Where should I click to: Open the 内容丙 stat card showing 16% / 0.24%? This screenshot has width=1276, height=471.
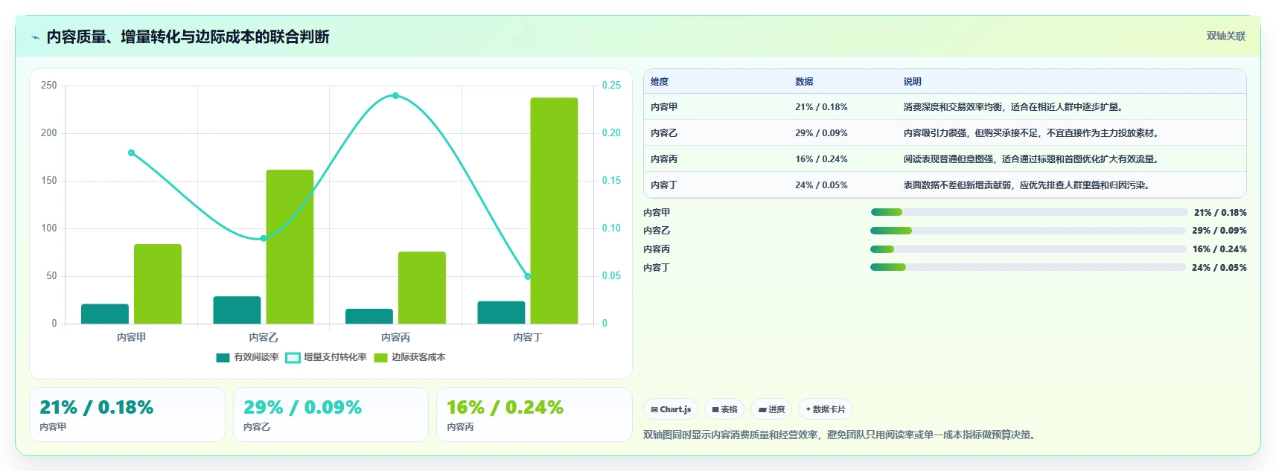[535, 414]
